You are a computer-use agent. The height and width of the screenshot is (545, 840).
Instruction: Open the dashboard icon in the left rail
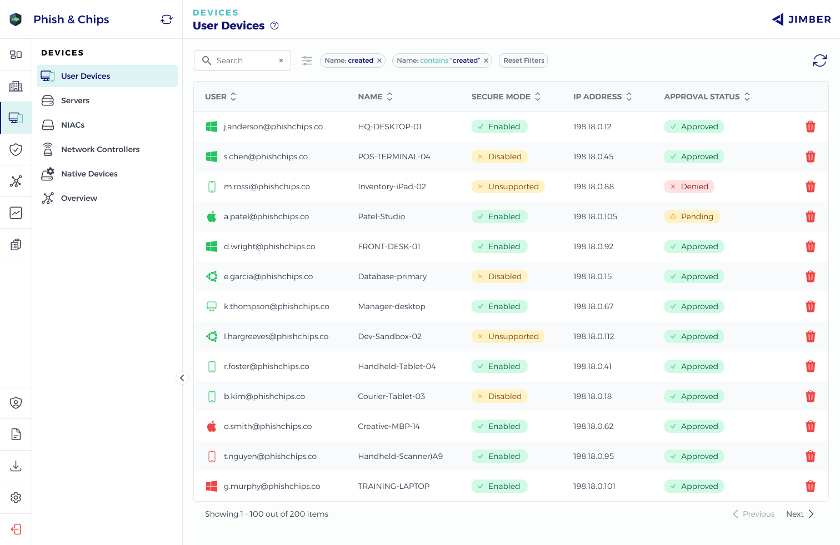coord(16,54)
